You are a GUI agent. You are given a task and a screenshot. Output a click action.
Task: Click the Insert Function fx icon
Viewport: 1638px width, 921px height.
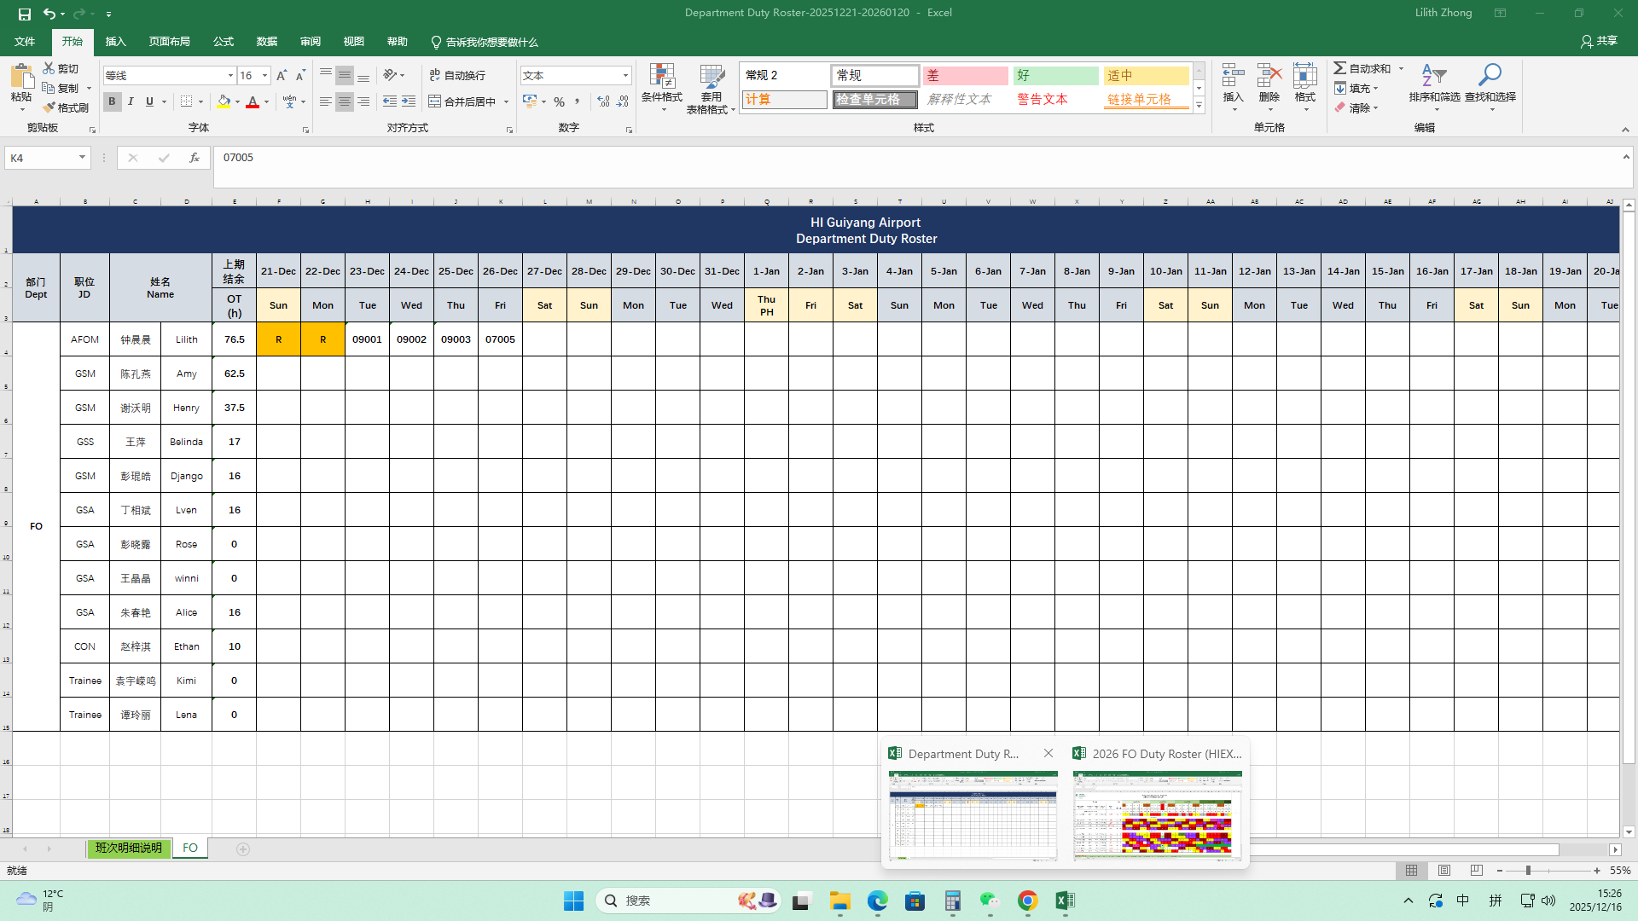click(195, 158)
